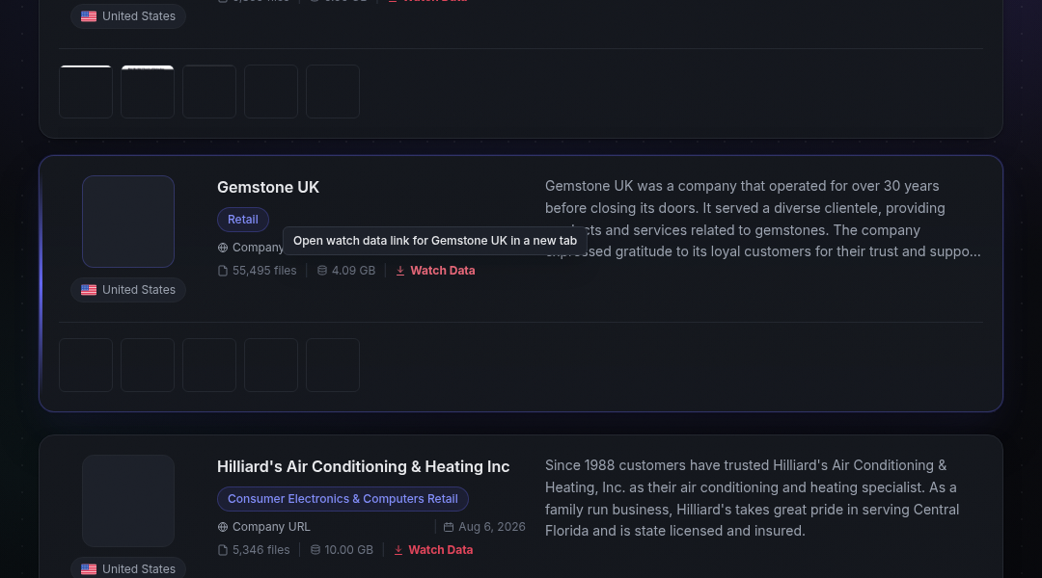Click US flag icon in Hilliard's card
Image resolution: width=1042 pixels, height=578 pixels.
point(89,569)
